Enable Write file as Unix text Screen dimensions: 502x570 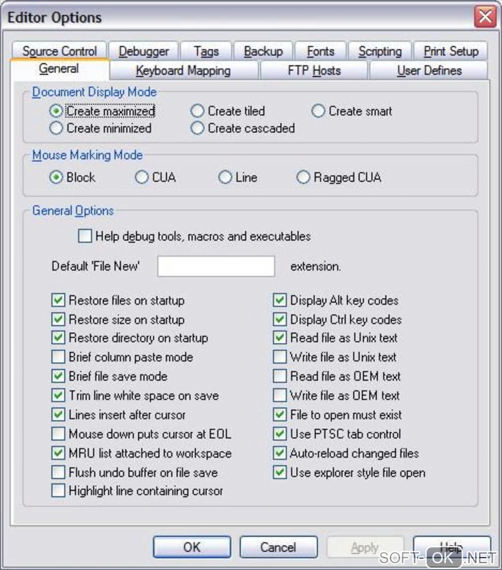point(280,357)
